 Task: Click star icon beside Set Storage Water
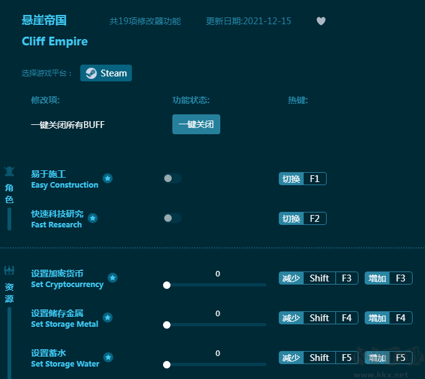pos(108,357)
